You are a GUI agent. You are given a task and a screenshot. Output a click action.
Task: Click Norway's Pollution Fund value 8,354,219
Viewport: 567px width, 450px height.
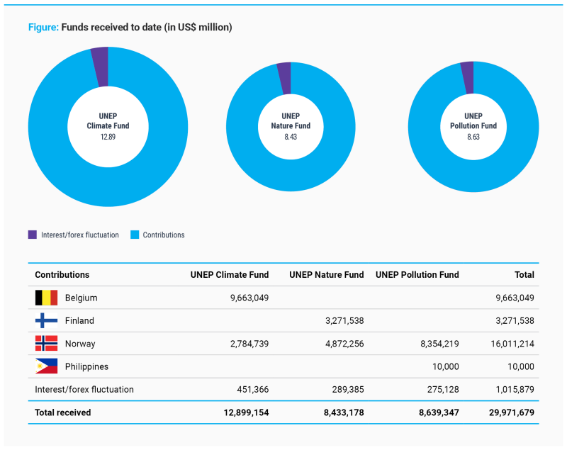coord(439,344)
